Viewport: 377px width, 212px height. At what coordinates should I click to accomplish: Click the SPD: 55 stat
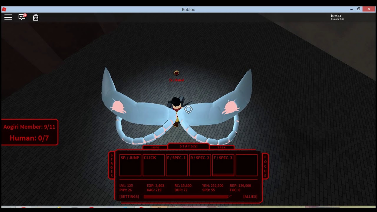(208, 190)
